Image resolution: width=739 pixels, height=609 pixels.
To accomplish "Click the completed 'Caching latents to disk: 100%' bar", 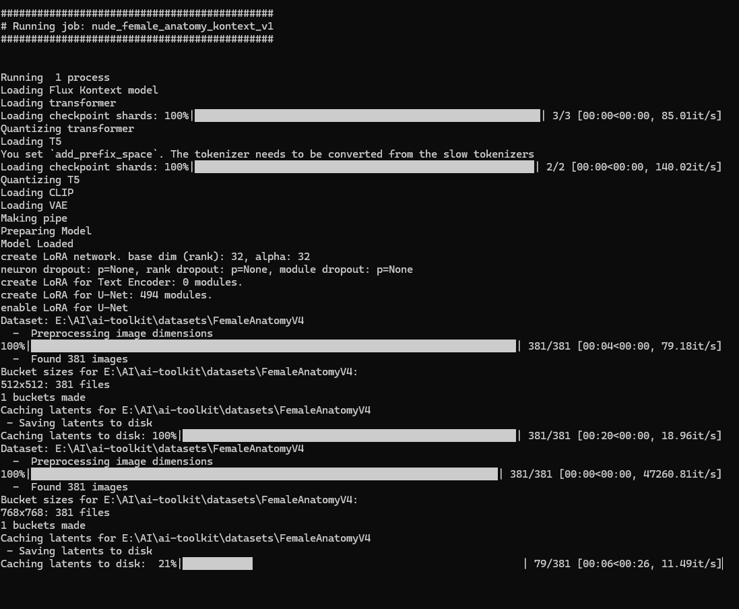I will click(349, 436).
